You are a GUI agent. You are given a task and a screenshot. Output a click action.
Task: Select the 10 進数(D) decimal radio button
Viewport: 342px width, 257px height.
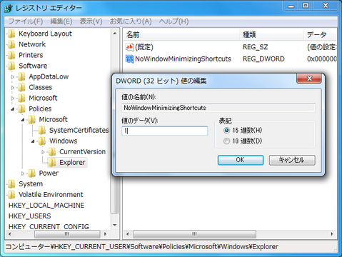(x=226, y=141)
